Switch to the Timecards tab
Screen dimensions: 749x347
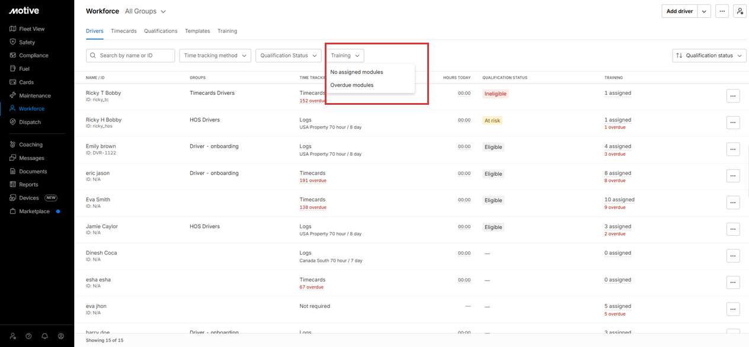pos(123,31)
